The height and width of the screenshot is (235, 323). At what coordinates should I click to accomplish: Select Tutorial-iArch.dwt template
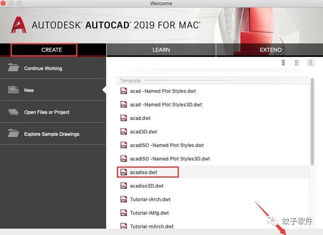coord(212,199)
